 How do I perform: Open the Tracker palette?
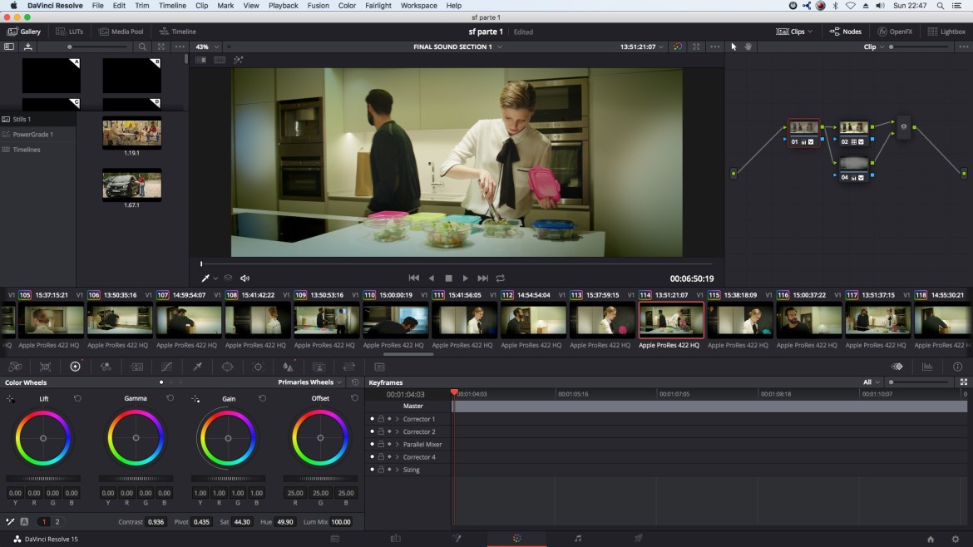258,367
